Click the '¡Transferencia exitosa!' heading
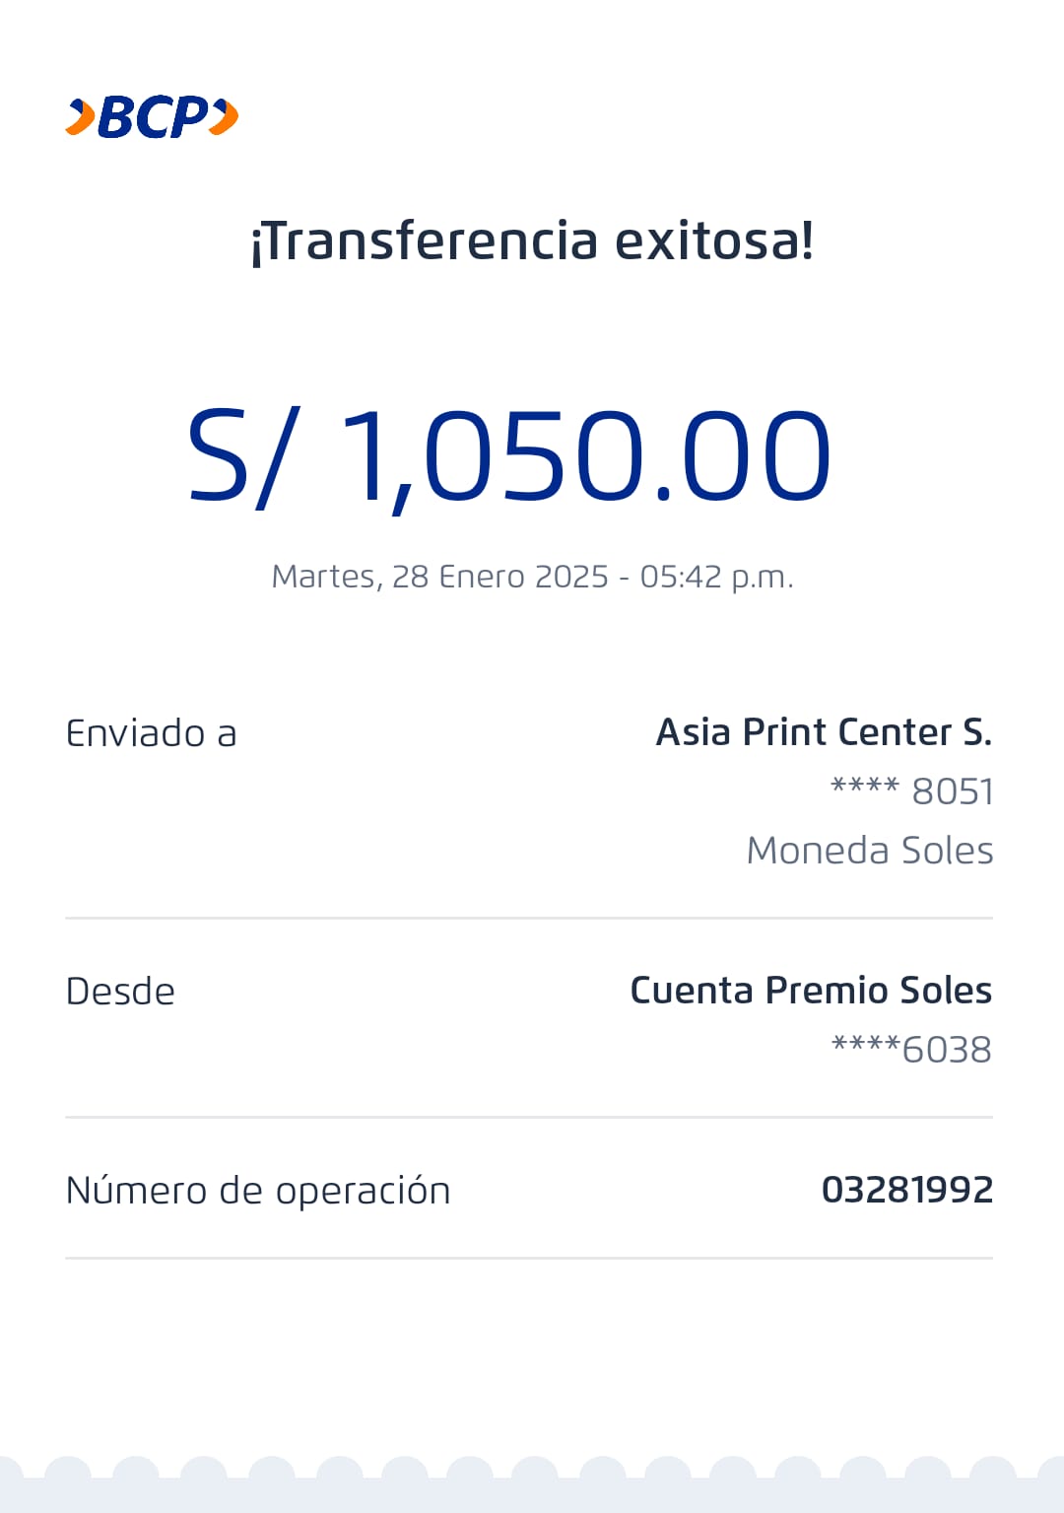This screenshot has height=1513, width=1064. click(x=532, y=241)
